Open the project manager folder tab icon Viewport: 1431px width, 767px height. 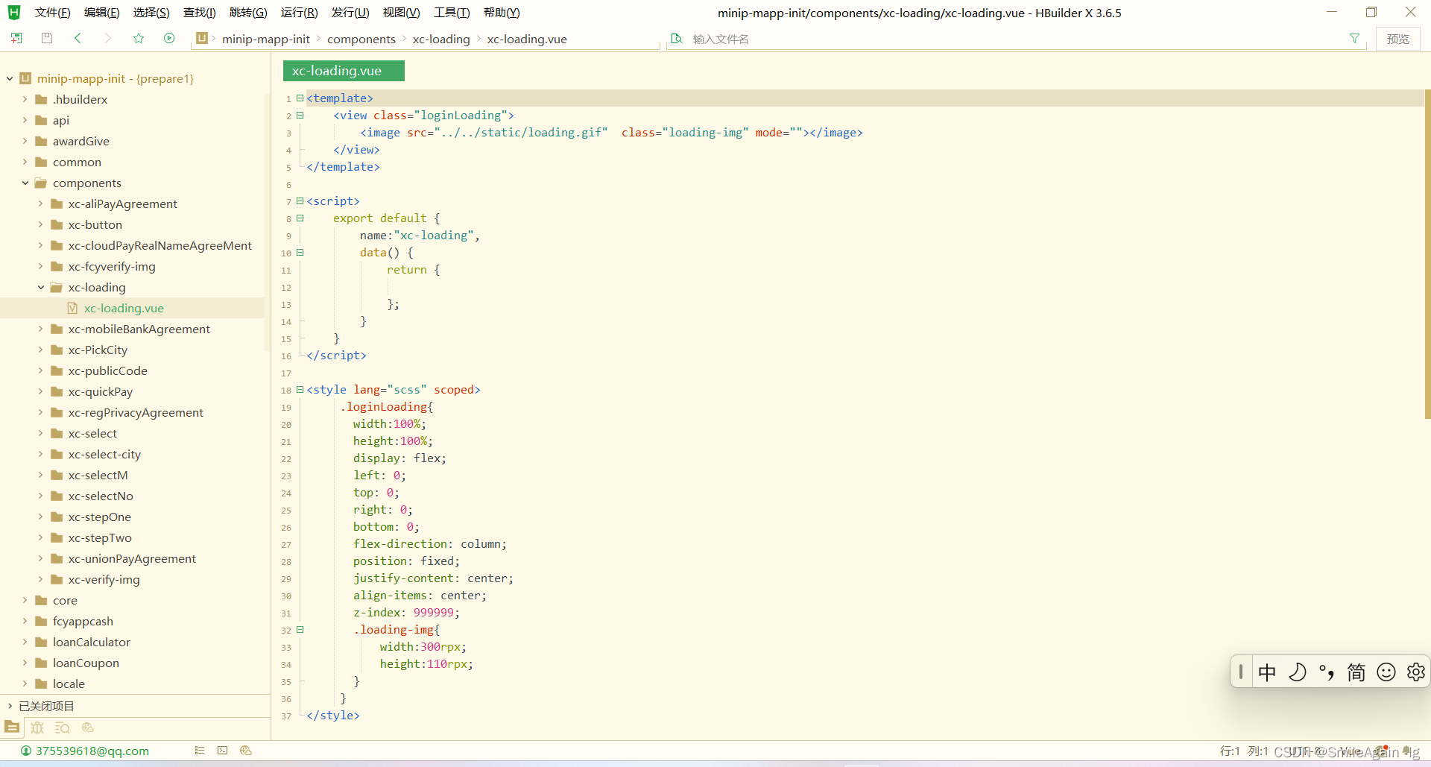pos(12,727)
